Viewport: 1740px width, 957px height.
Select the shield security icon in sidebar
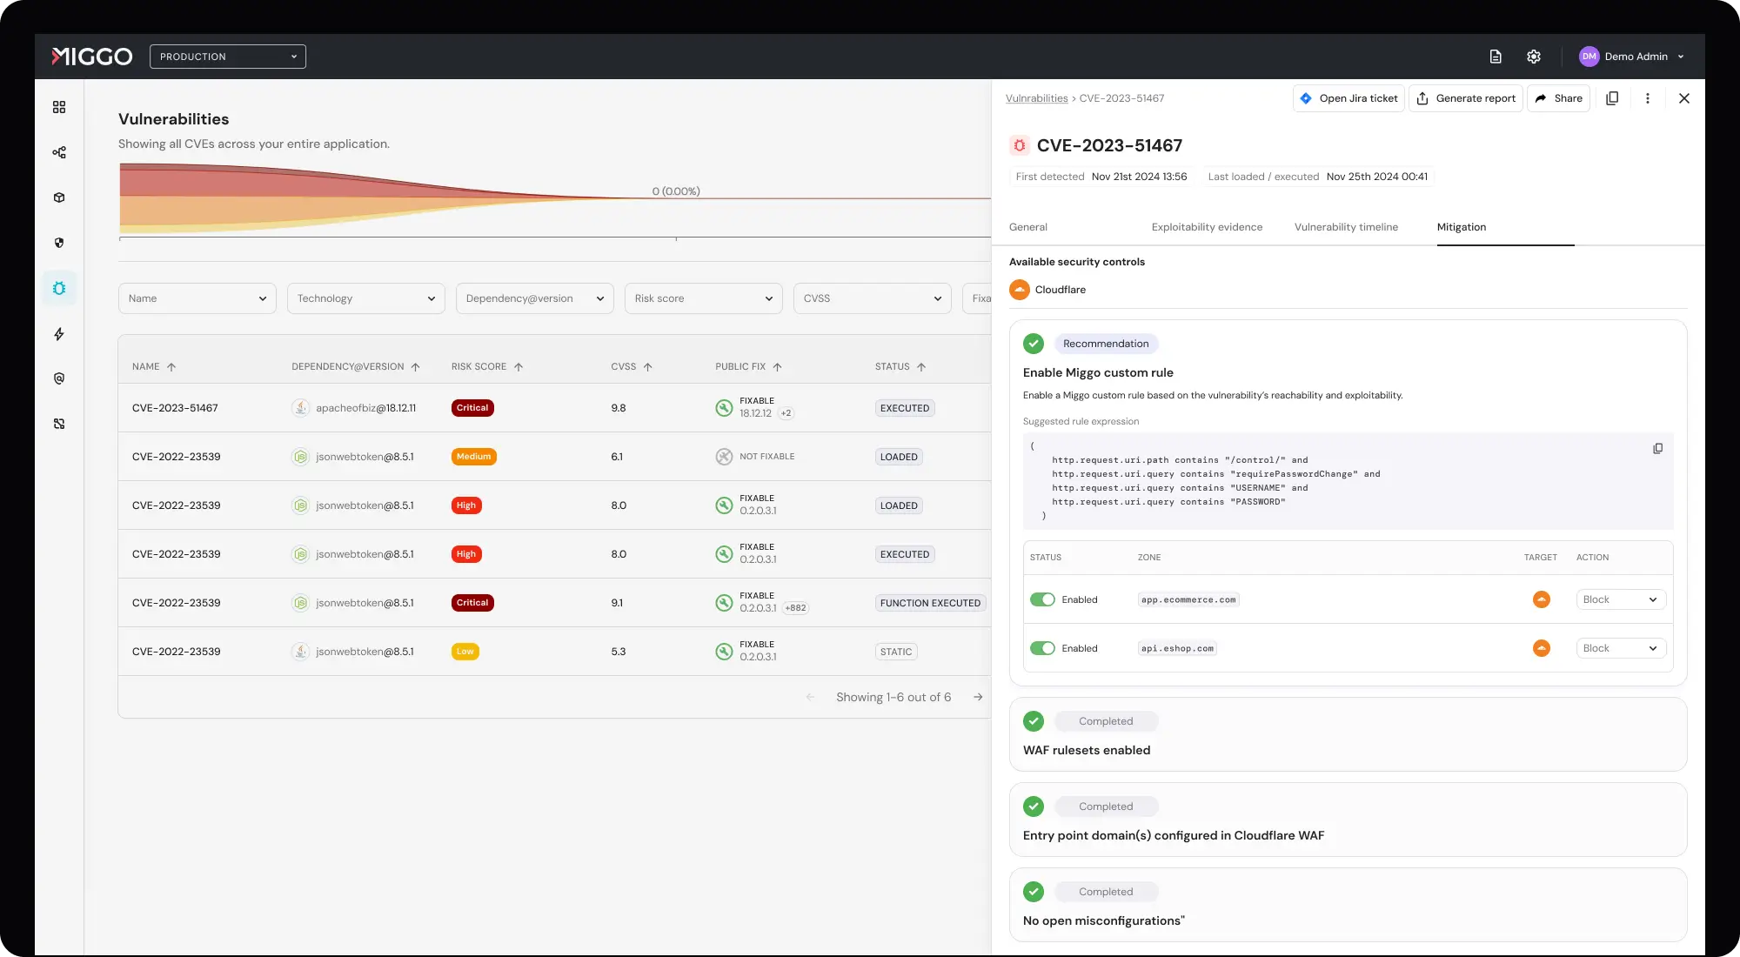pos(59,243)
